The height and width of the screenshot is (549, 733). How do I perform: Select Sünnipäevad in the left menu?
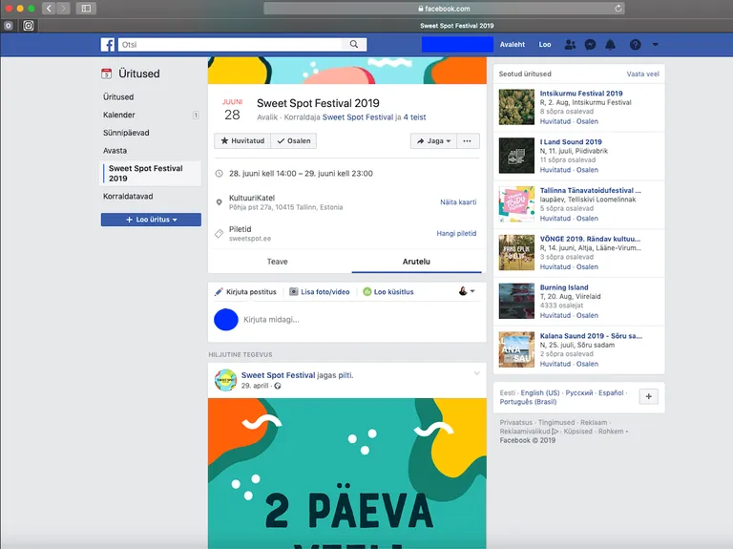tap(126, 133)
